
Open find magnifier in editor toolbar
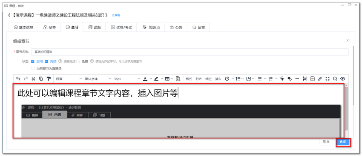pos(335,79)
